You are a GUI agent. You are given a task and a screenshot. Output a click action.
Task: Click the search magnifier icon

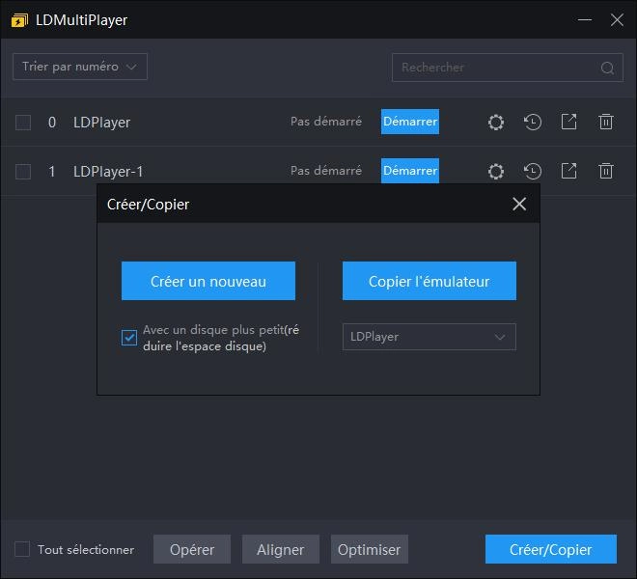pos(607,68)
